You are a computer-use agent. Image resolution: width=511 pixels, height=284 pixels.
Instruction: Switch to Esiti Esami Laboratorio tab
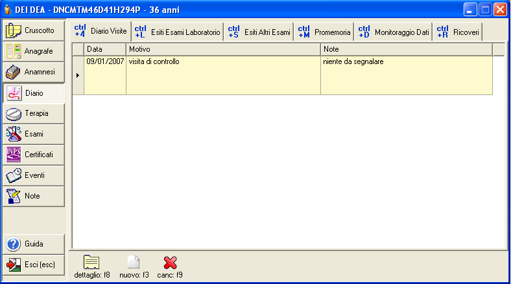pos(178,32)
